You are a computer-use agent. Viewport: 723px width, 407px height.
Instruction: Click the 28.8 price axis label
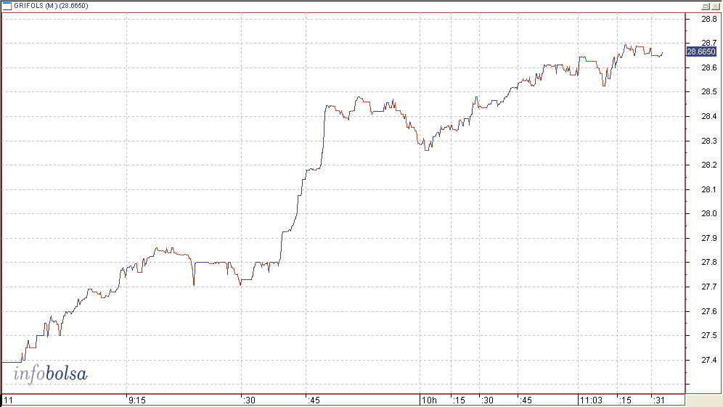pyautogui.click(x=709, y=19)
